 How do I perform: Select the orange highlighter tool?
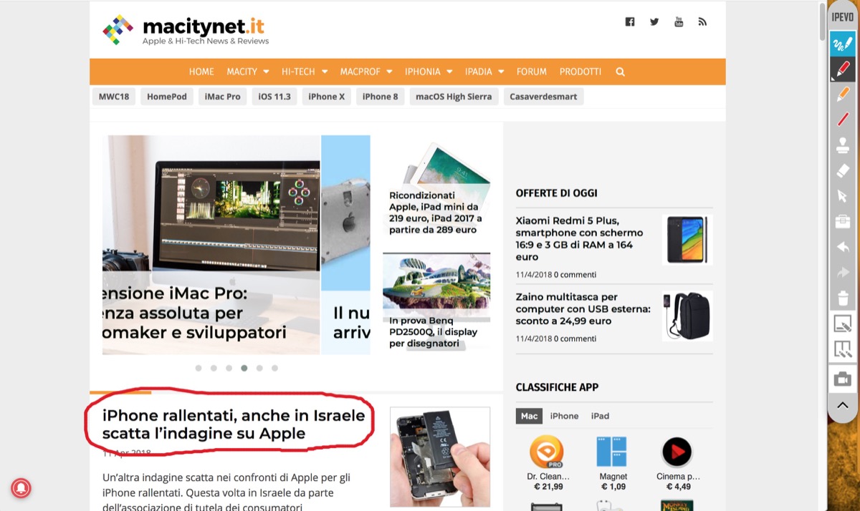843,94
